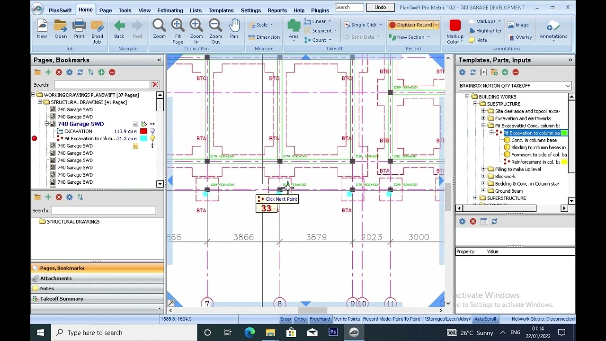The height and width of the screenshot is (341, 606).
Task: Click the Pages Search input field
Action: (x=102, y=85)
